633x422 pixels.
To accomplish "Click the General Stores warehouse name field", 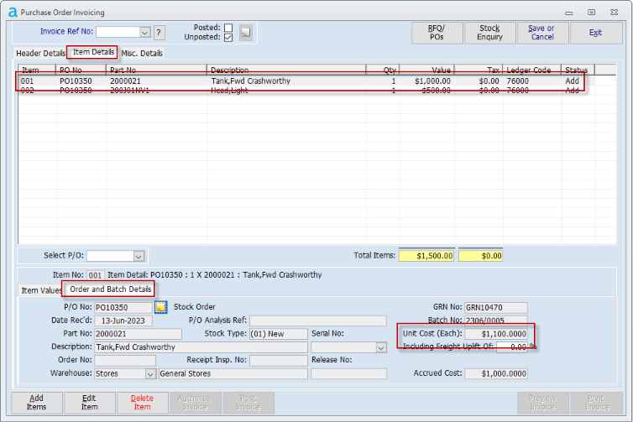I will (233, 373).
